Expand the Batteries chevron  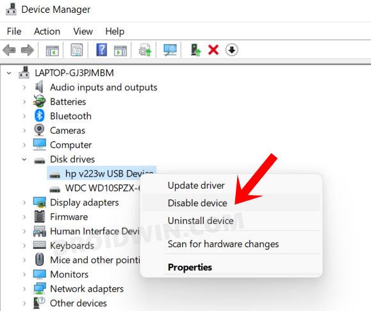point(24,102)
